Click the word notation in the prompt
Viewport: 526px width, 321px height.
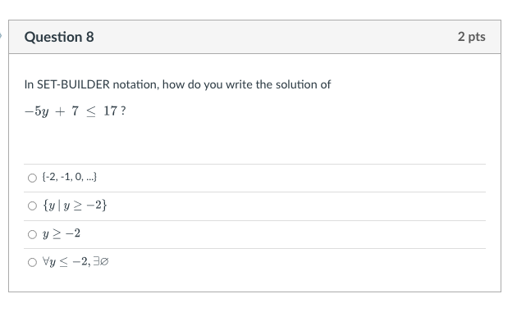[x=136, y=84]
